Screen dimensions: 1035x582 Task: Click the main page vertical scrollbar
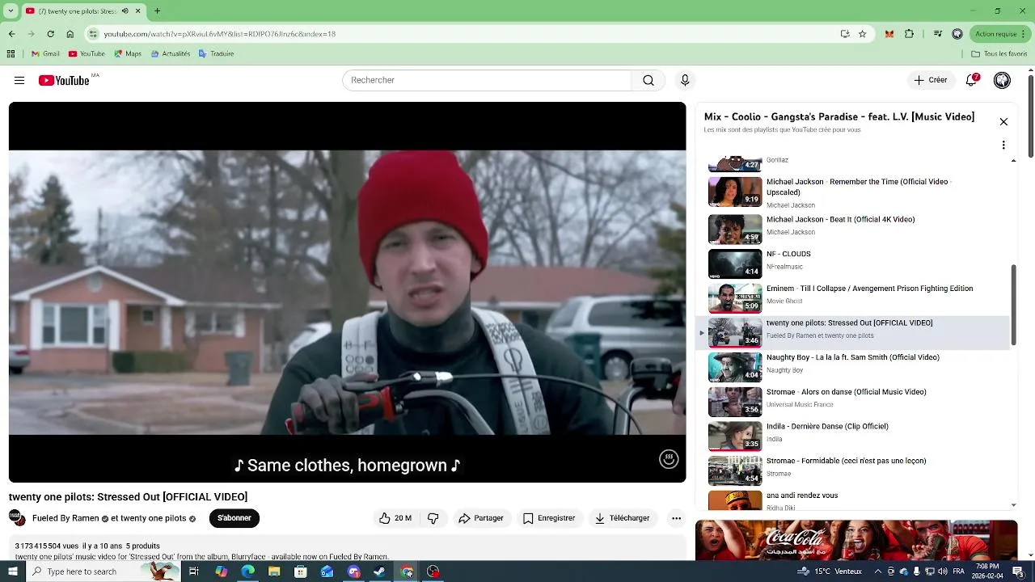(x=1030, y=116)
